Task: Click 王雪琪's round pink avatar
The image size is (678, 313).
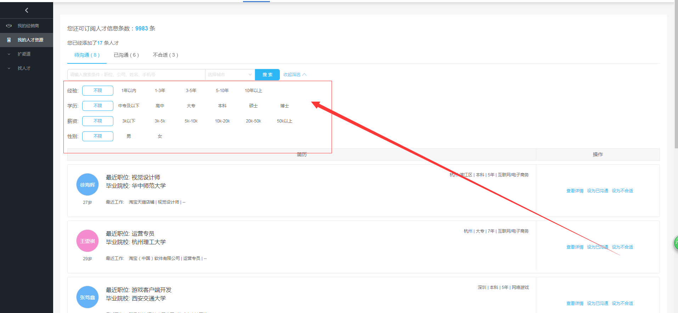Action: pos(87,241)
